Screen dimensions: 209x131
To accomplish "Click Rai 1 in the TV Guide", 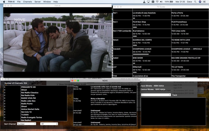I will (x=115, y=13).
